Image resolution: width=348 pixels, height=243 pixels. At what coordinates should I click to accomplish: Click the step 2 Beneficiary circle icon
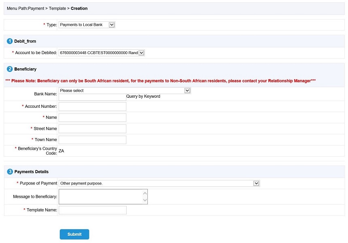tap(10, 69)
